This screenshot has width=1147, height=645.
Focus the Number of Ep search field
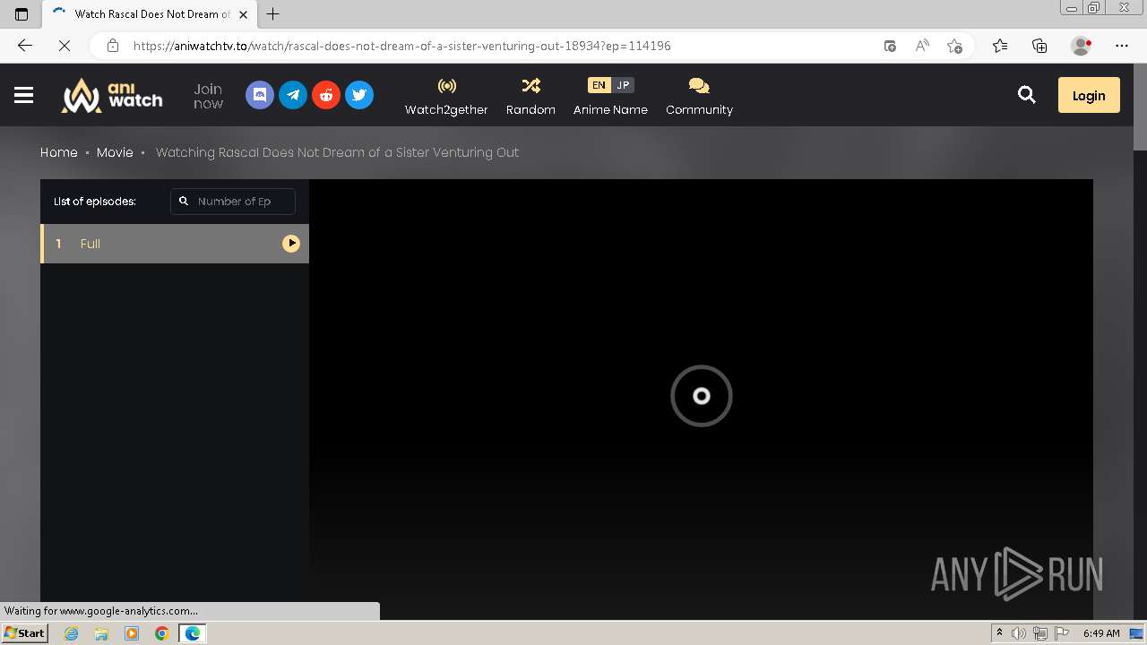pos(233,202)
